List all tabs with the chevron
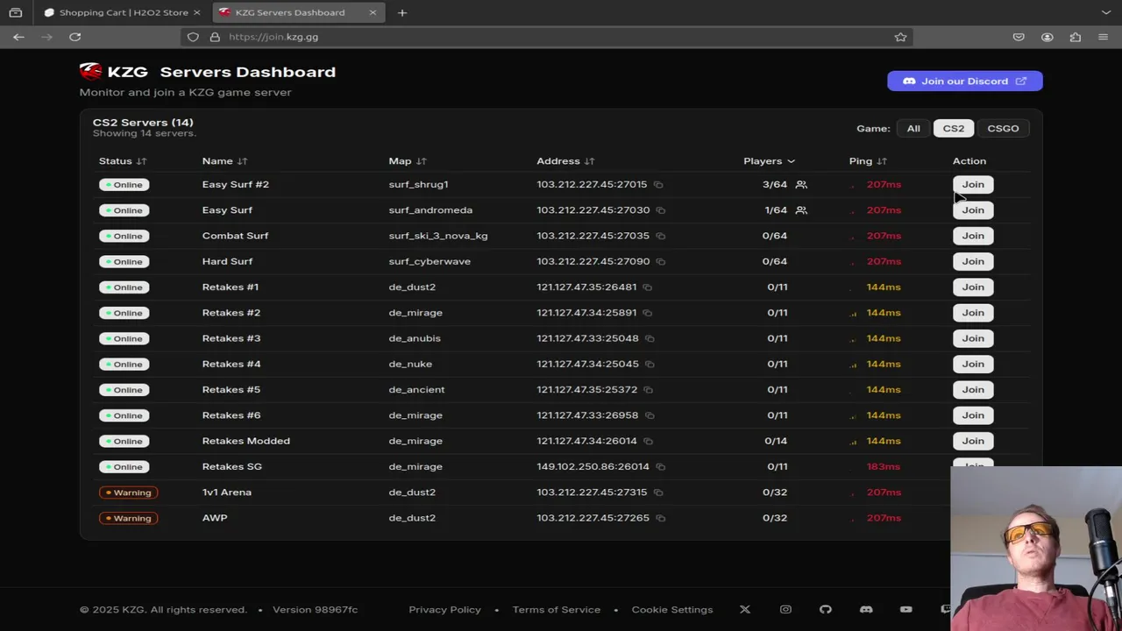 click(x=1106, y=12)
